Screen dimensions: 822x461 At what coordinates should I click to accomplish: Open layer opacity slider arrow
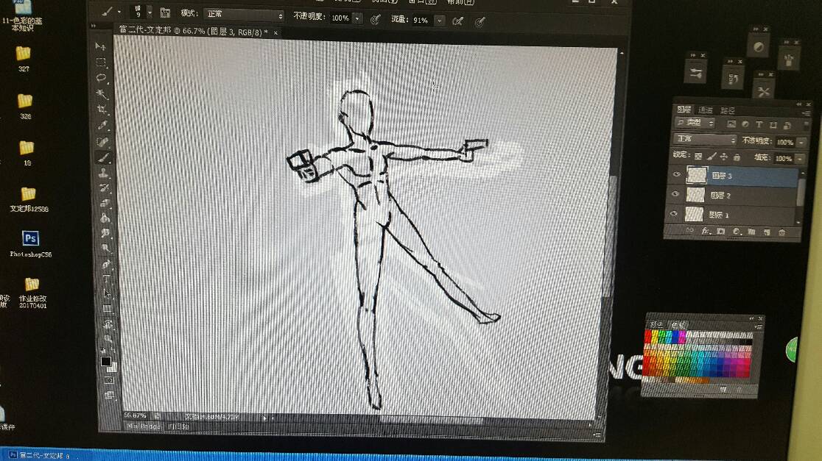pyautogui.click(x=801, y=143)
